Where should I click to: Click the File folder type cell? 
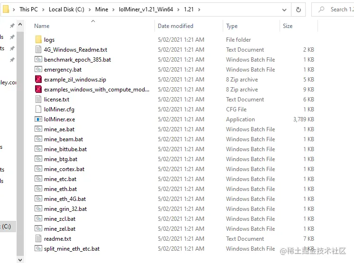238,40
